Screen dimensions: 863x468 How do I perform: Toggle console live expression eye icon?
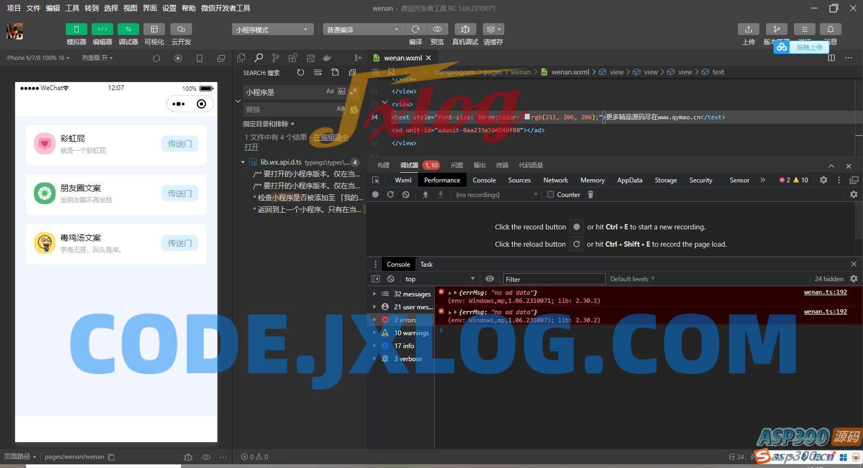pyautogui.click(x=489, y=279)
